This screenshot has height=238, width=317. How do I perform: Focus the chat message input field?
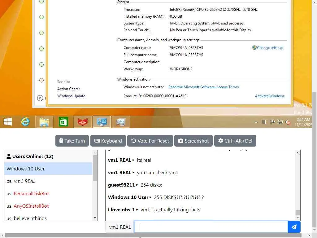(x=211, y=227)
